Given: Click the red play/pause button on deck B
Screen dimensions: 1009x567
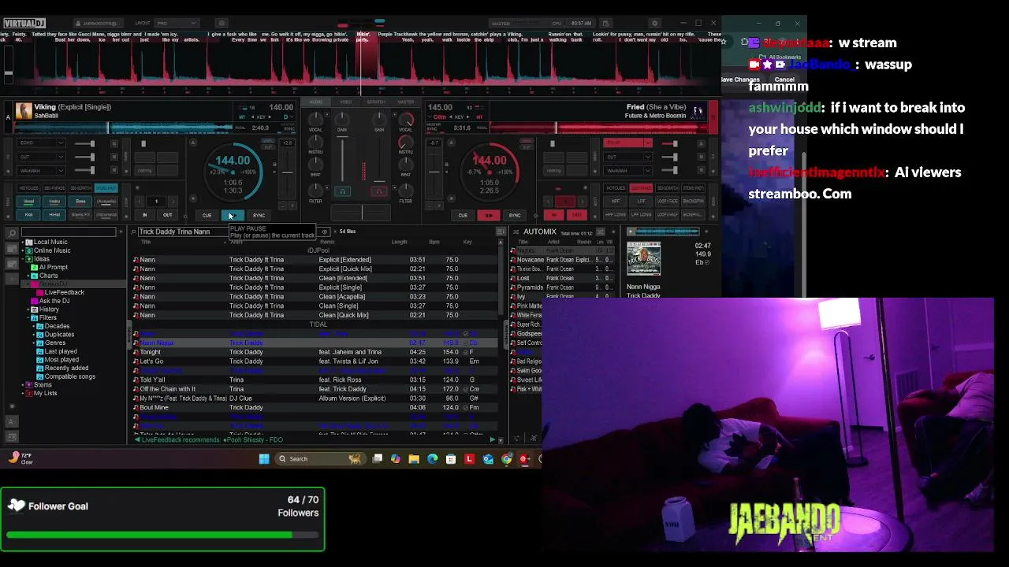Looking at the screenshot, I should point(489,215).
